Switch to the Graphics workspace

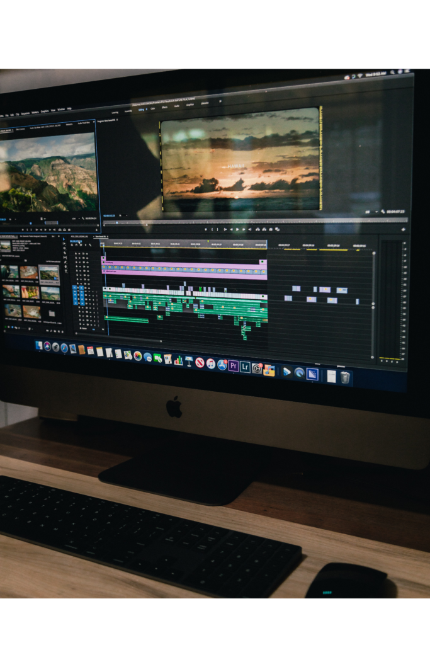click(190, 105)
